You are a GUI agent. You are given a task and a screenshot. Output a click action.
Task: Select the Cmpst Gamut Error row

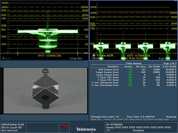tap(134, 72)
